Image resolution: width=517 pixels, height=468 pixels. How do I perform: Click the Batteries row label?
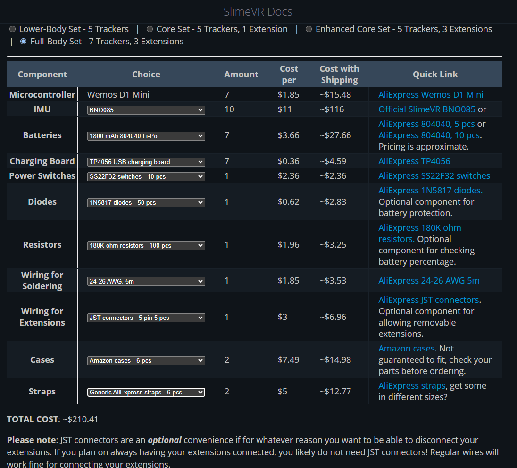[x=42, y=135]
